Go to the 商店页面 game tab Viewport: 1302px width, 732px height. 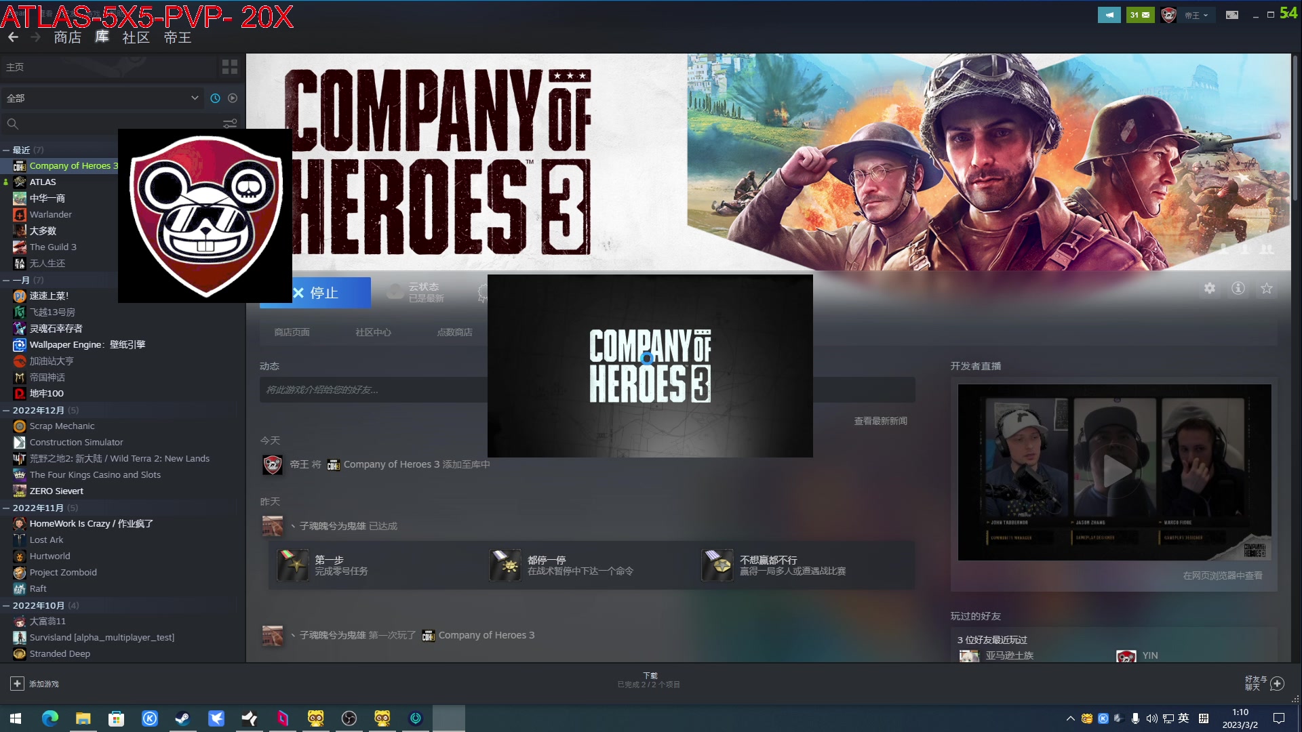(x=292, y=332)
